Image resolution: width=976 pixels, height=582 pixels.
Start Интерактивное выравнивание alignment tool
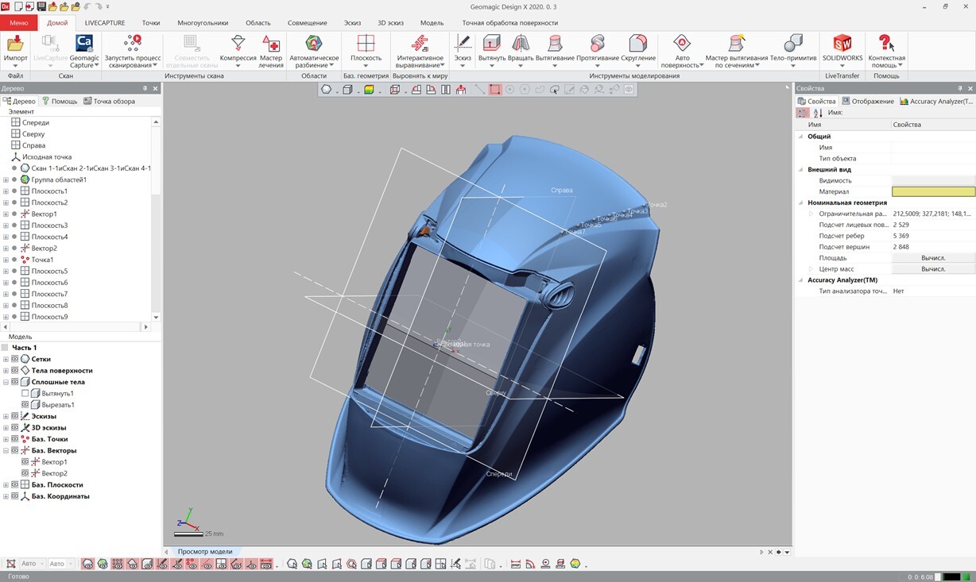tap(420, 52)
